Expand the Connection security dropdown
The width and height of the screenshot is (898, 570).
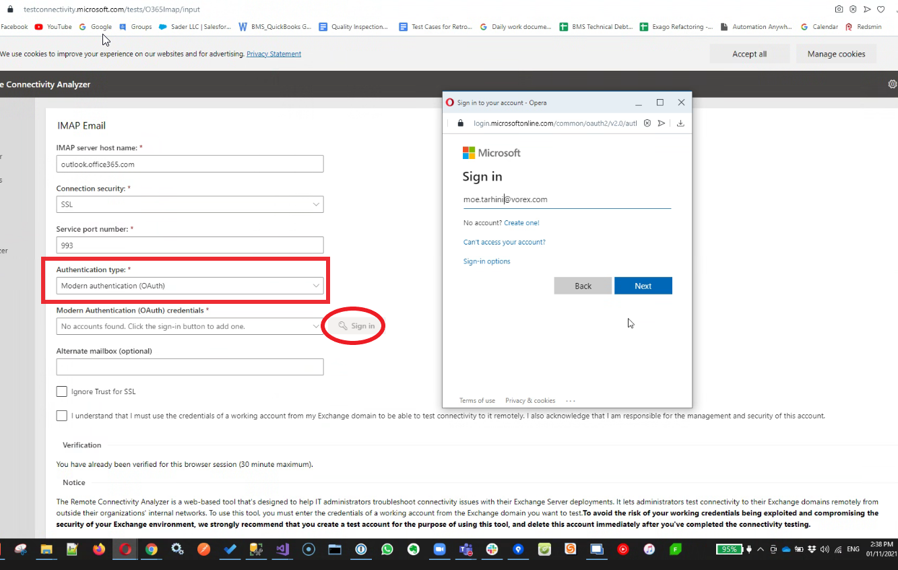[x=189, y=204]
